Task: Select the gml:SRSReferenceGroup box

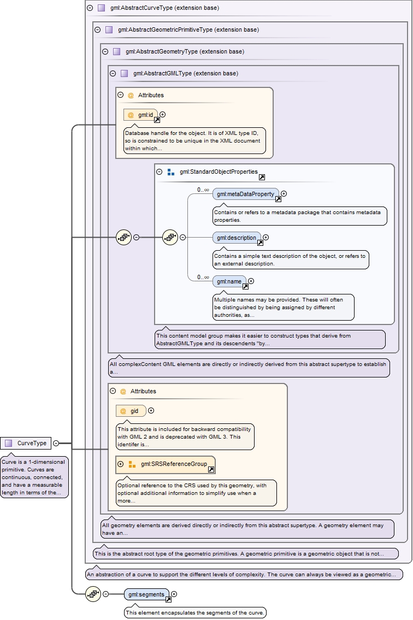Action: pyautogui.click(x=166, y=464)
